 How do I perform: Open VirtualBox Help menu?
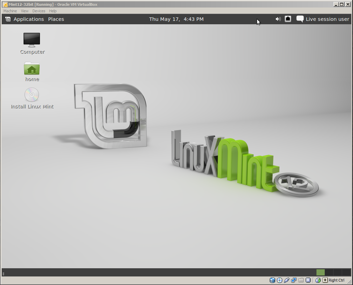(x=53, y=11)
